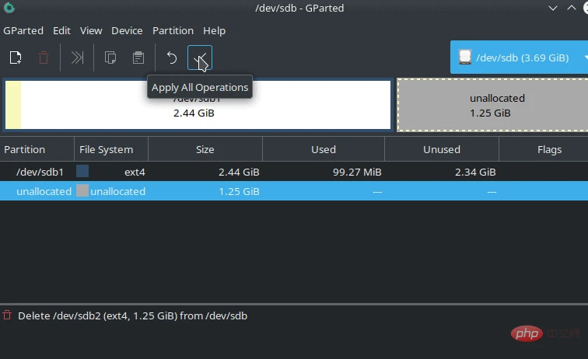588x359 pixels.
Task: Click the Paste partition clipboard icon
Action: [138, 58]
